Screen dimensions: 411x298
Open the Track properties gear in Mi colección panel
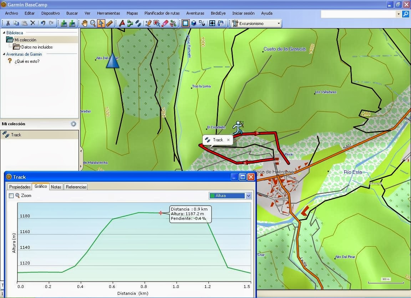pos(73,124)
